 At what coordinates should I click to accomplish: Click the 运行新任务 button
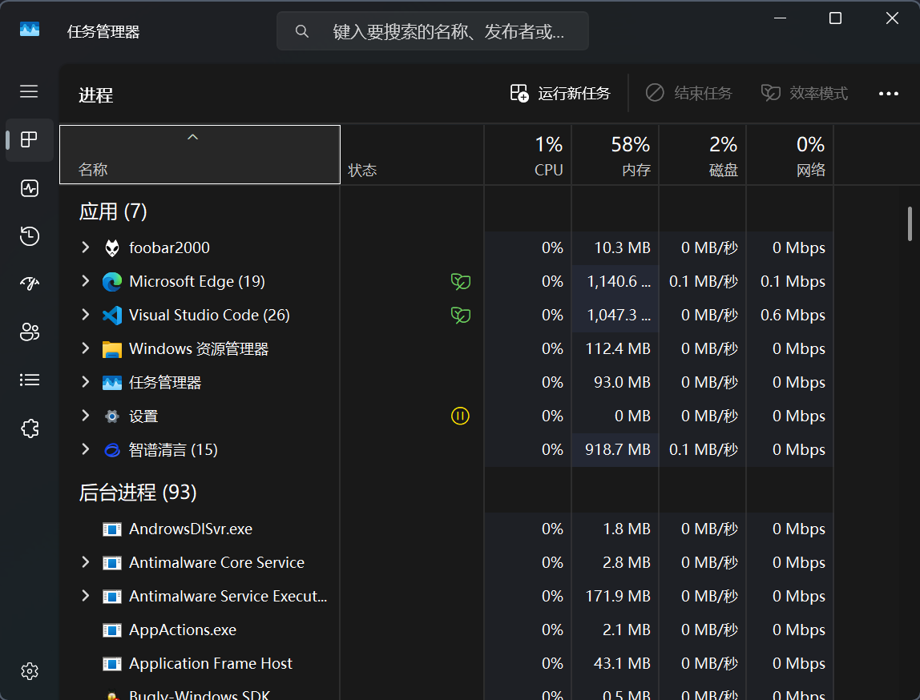[560, 94]
